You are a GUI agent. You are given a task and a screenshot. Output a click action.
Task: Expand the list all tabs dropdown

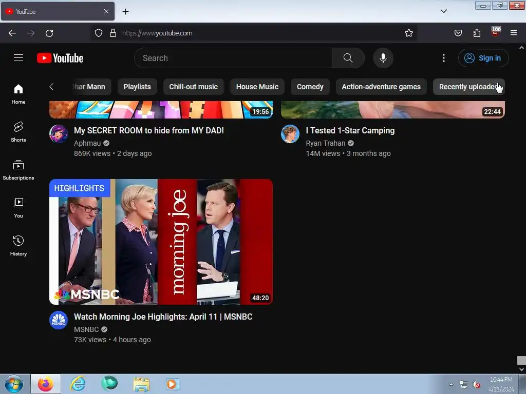pos(443,11)
